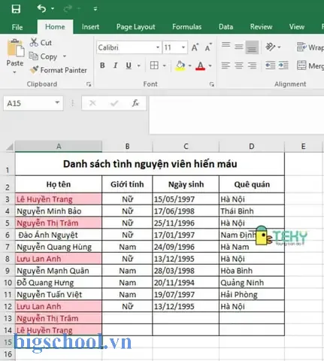Apply yellow Fill Color bucket
324x361 pixels.
point(180,65)
